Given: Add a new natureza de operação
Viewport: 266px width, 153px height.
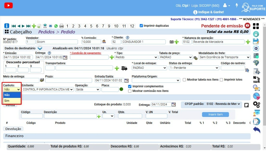Looking at the screenshot, I should [248, 42].
